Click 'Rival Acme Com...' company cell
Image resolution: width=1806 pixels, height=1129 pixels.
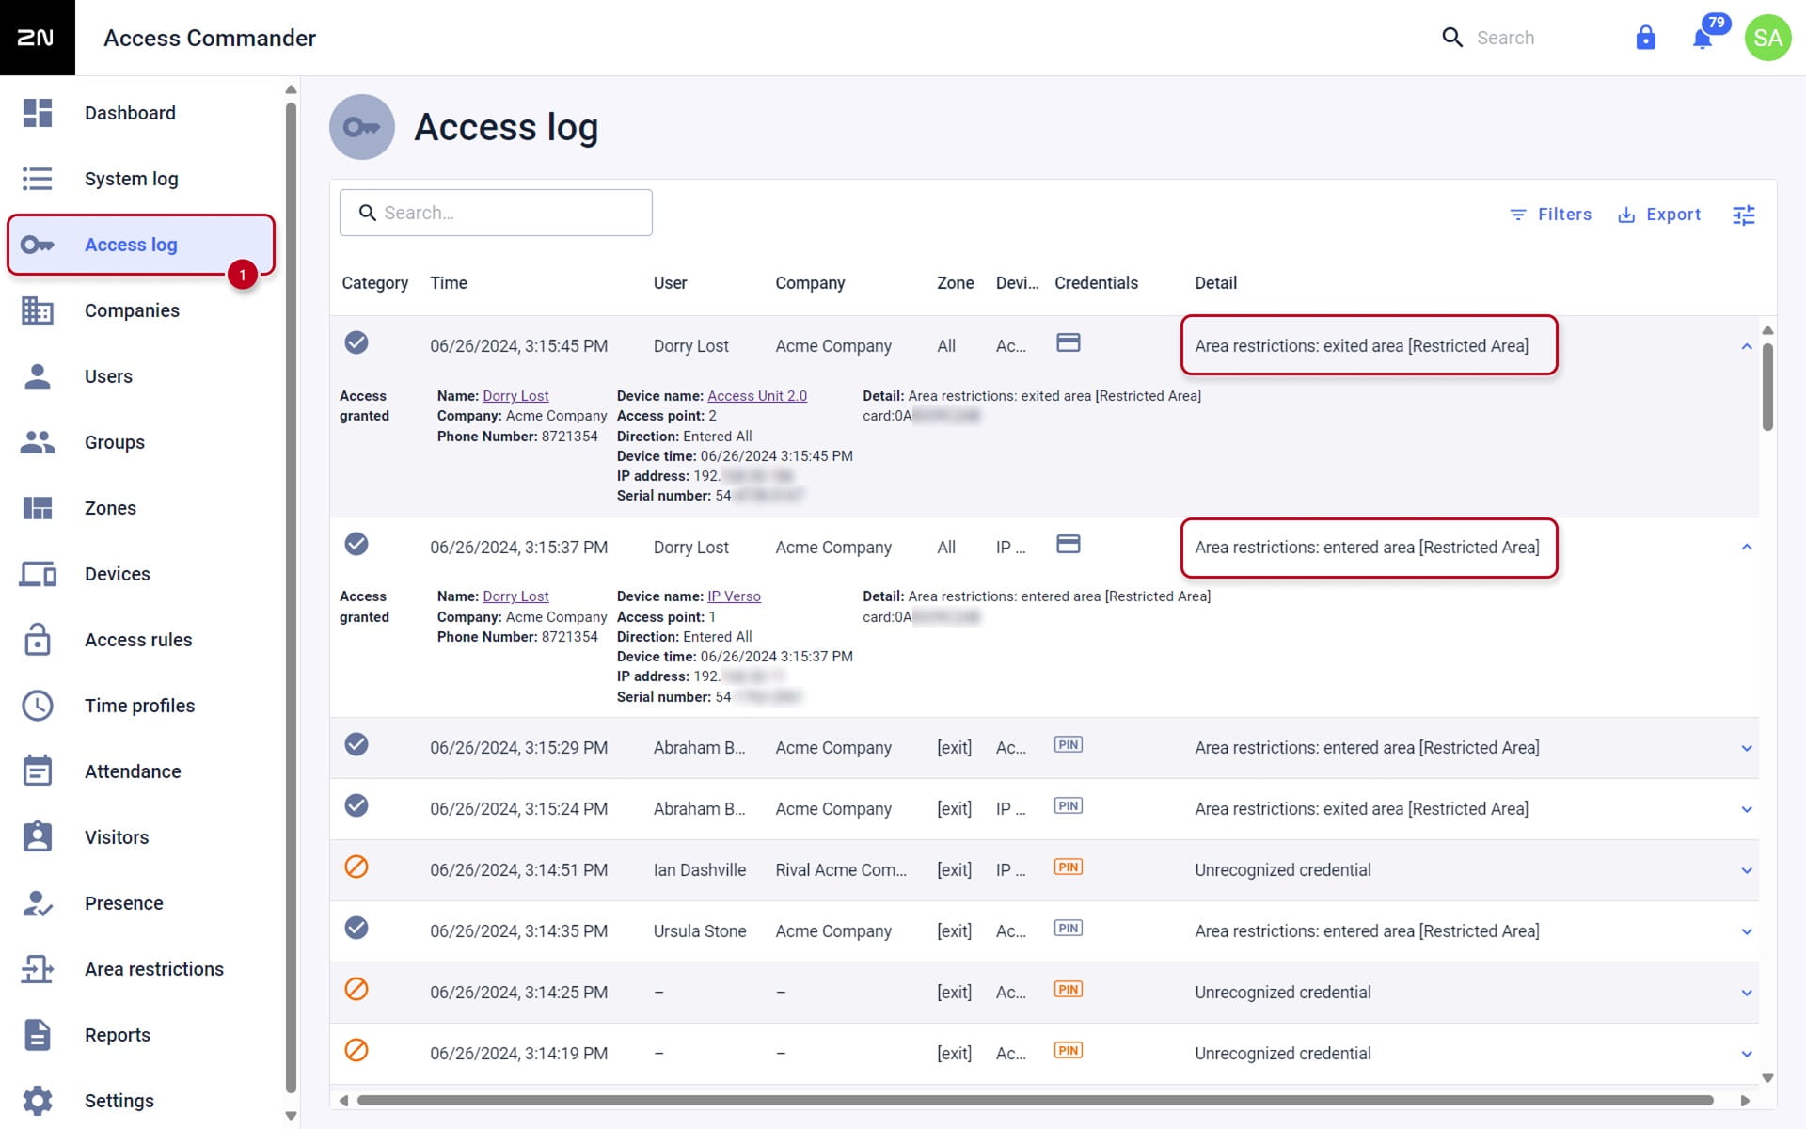point(841,870)
